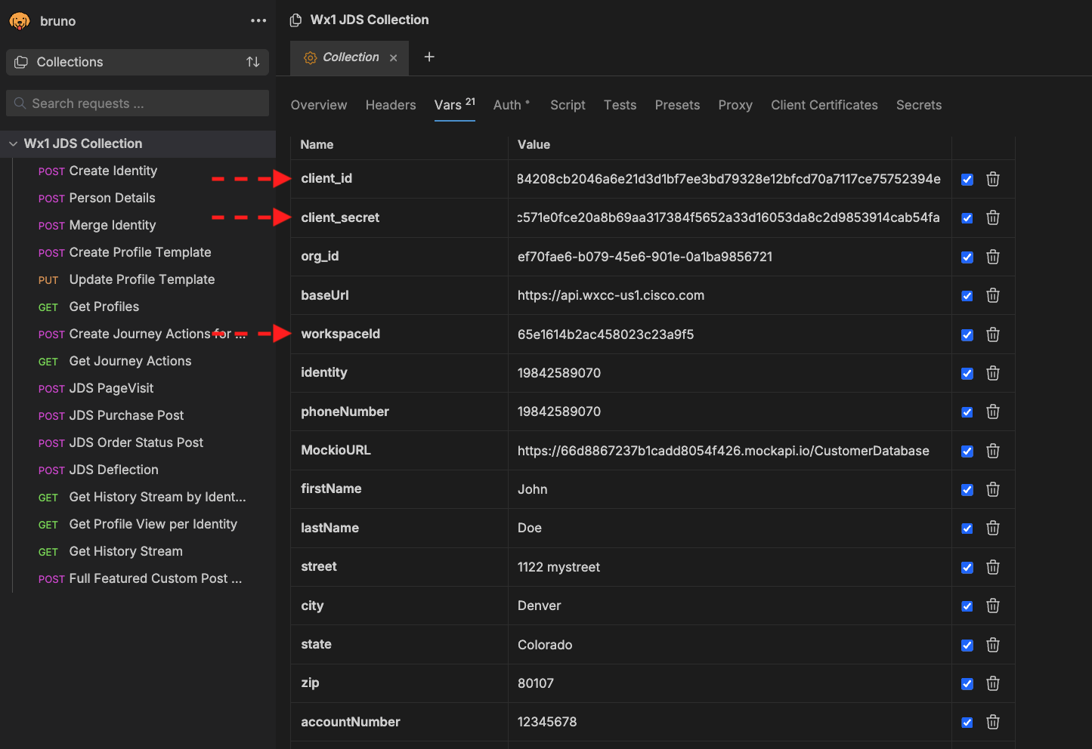1092x749 pixels.
Task: Click the workspaceId value field
Action: pyautogui.click(x=729, y=334)
